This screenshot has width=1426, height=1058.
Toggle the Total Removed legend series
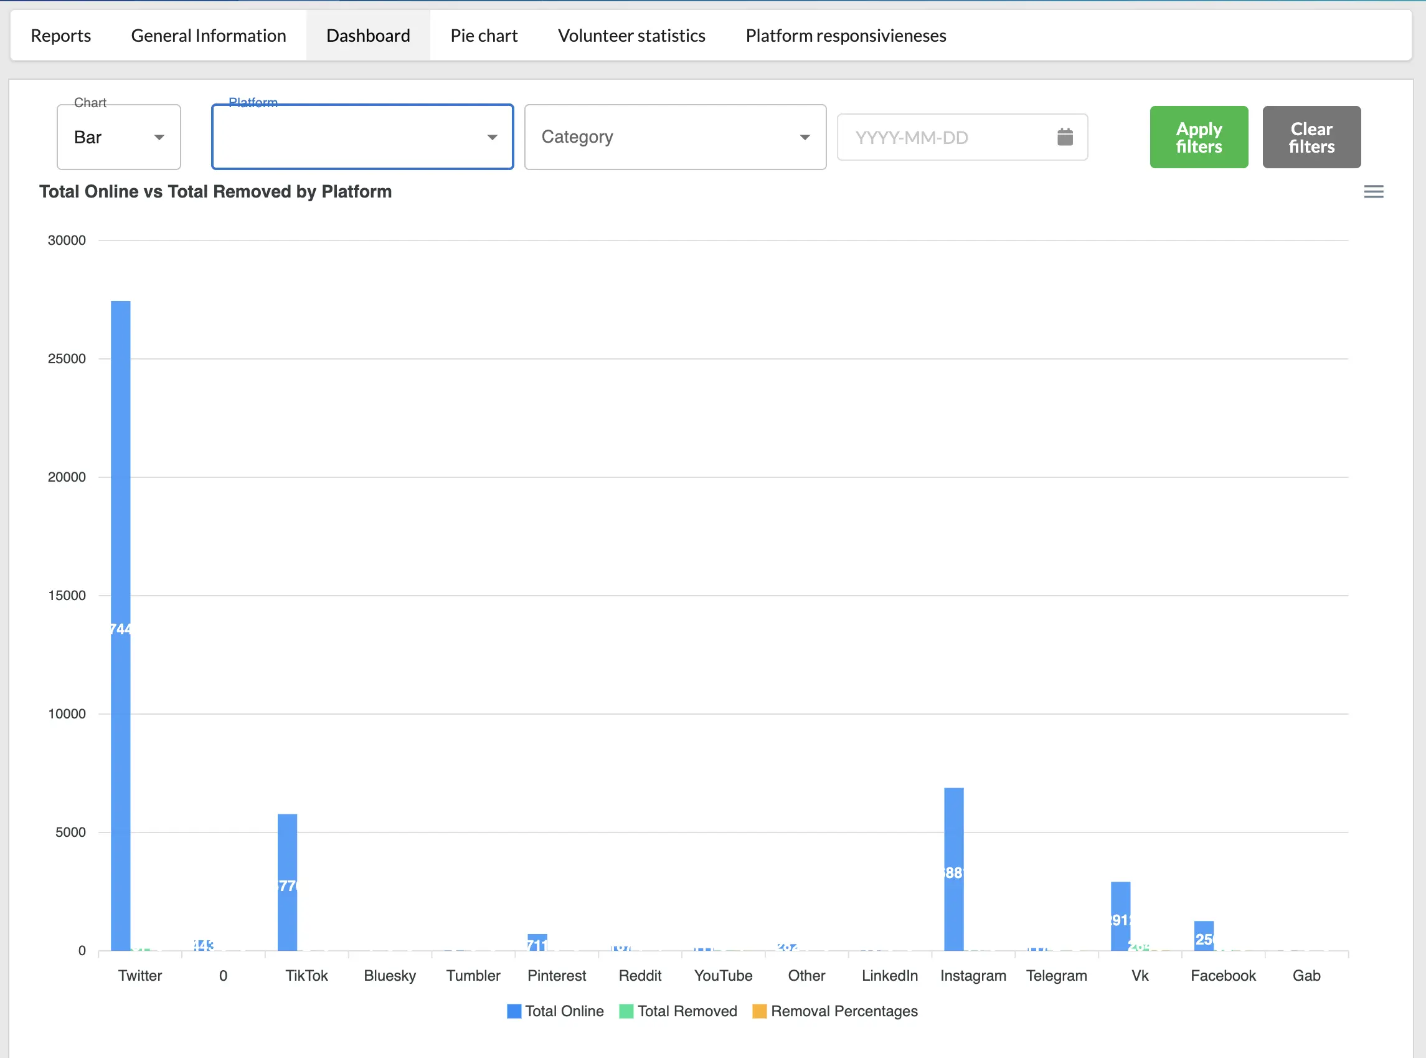click(x=678, y=1011)
